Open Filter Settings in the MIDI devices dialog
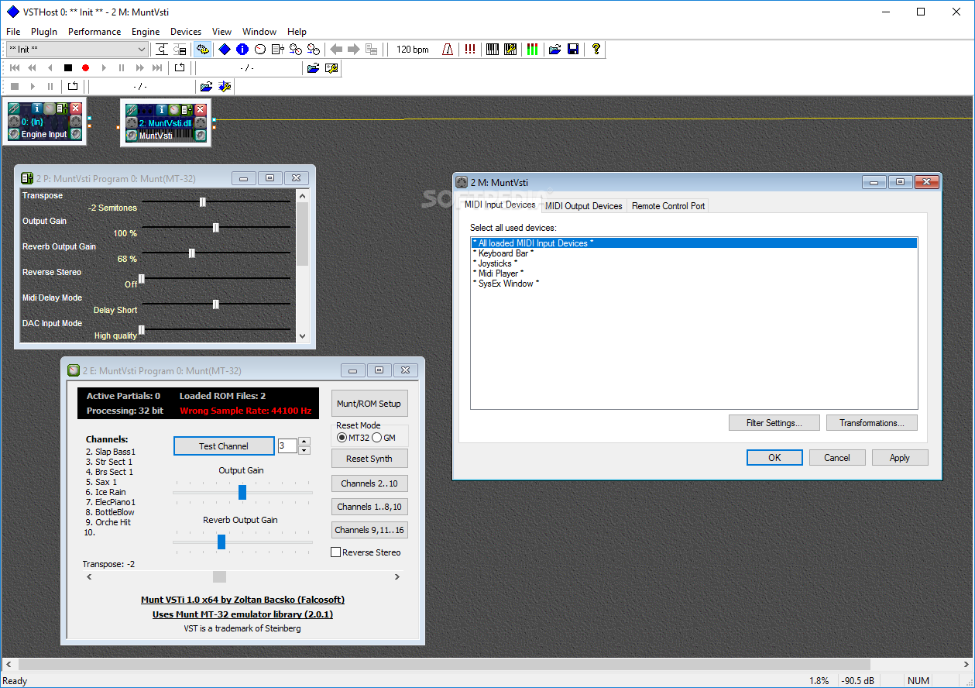 point(774,423)
